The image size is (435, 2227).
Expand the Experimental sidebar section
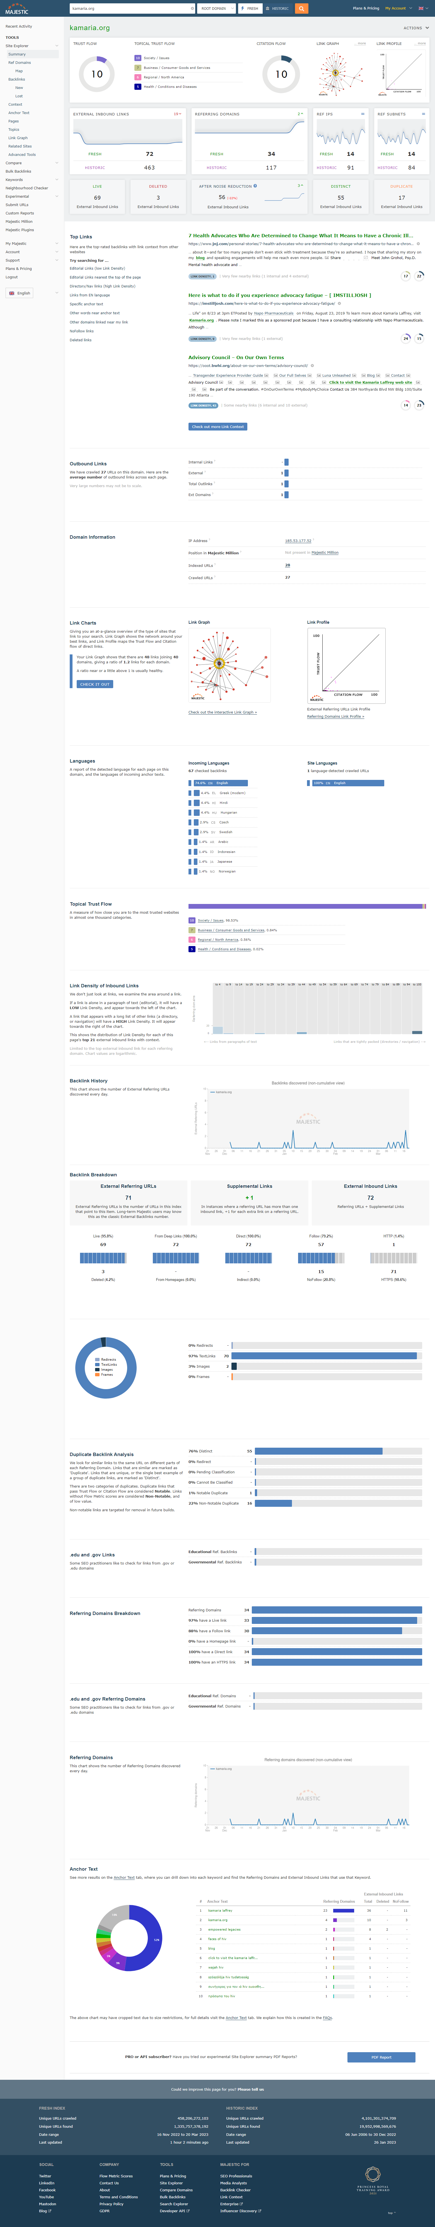click(x=57, y=196)
